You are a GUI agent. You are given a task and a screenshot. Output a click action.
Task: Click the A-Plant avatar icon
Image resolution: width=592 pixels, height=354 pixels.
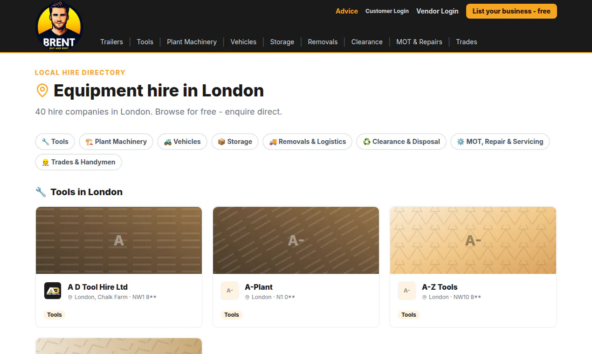tap(230, 291)
